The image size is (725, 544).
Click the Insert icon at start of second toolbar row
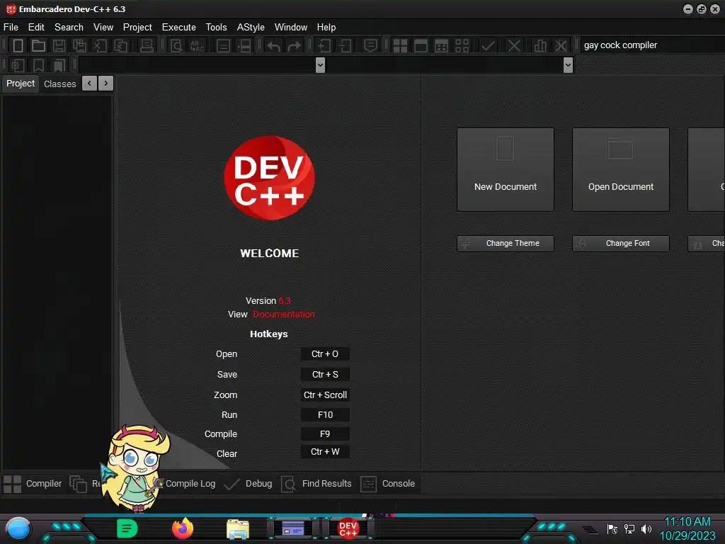coord(18,65)
